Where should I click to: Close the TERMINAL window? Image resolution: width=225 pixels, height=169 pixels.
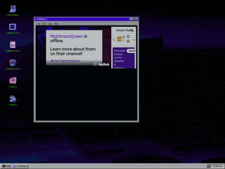click(x=137, y=19)
